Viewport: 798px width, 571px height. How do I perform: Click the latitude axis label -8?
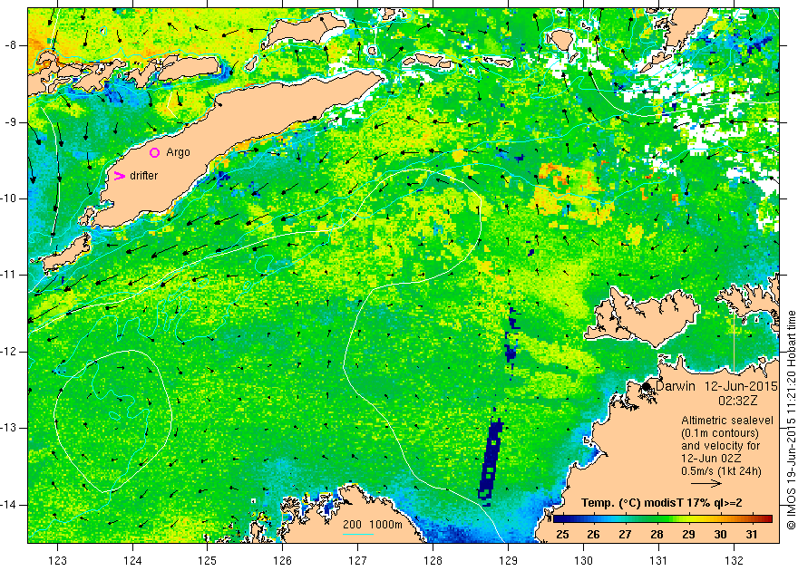tap(11, 45)
